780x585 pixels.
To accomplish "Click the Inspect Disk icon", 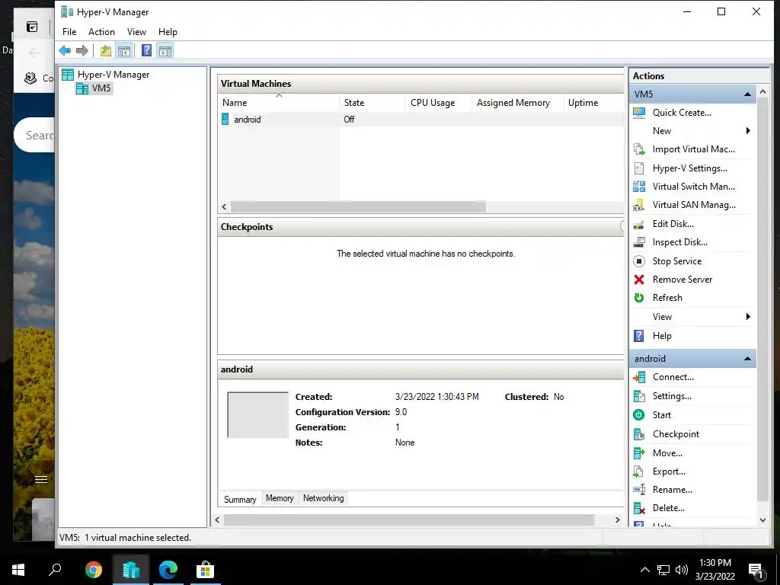I will pos(639,243).
